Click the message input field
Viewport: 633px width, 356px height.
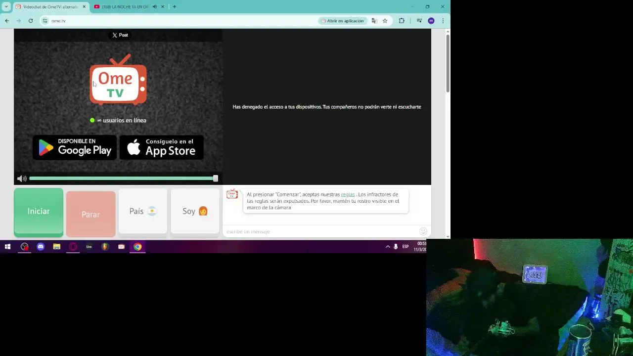[320, 231]
